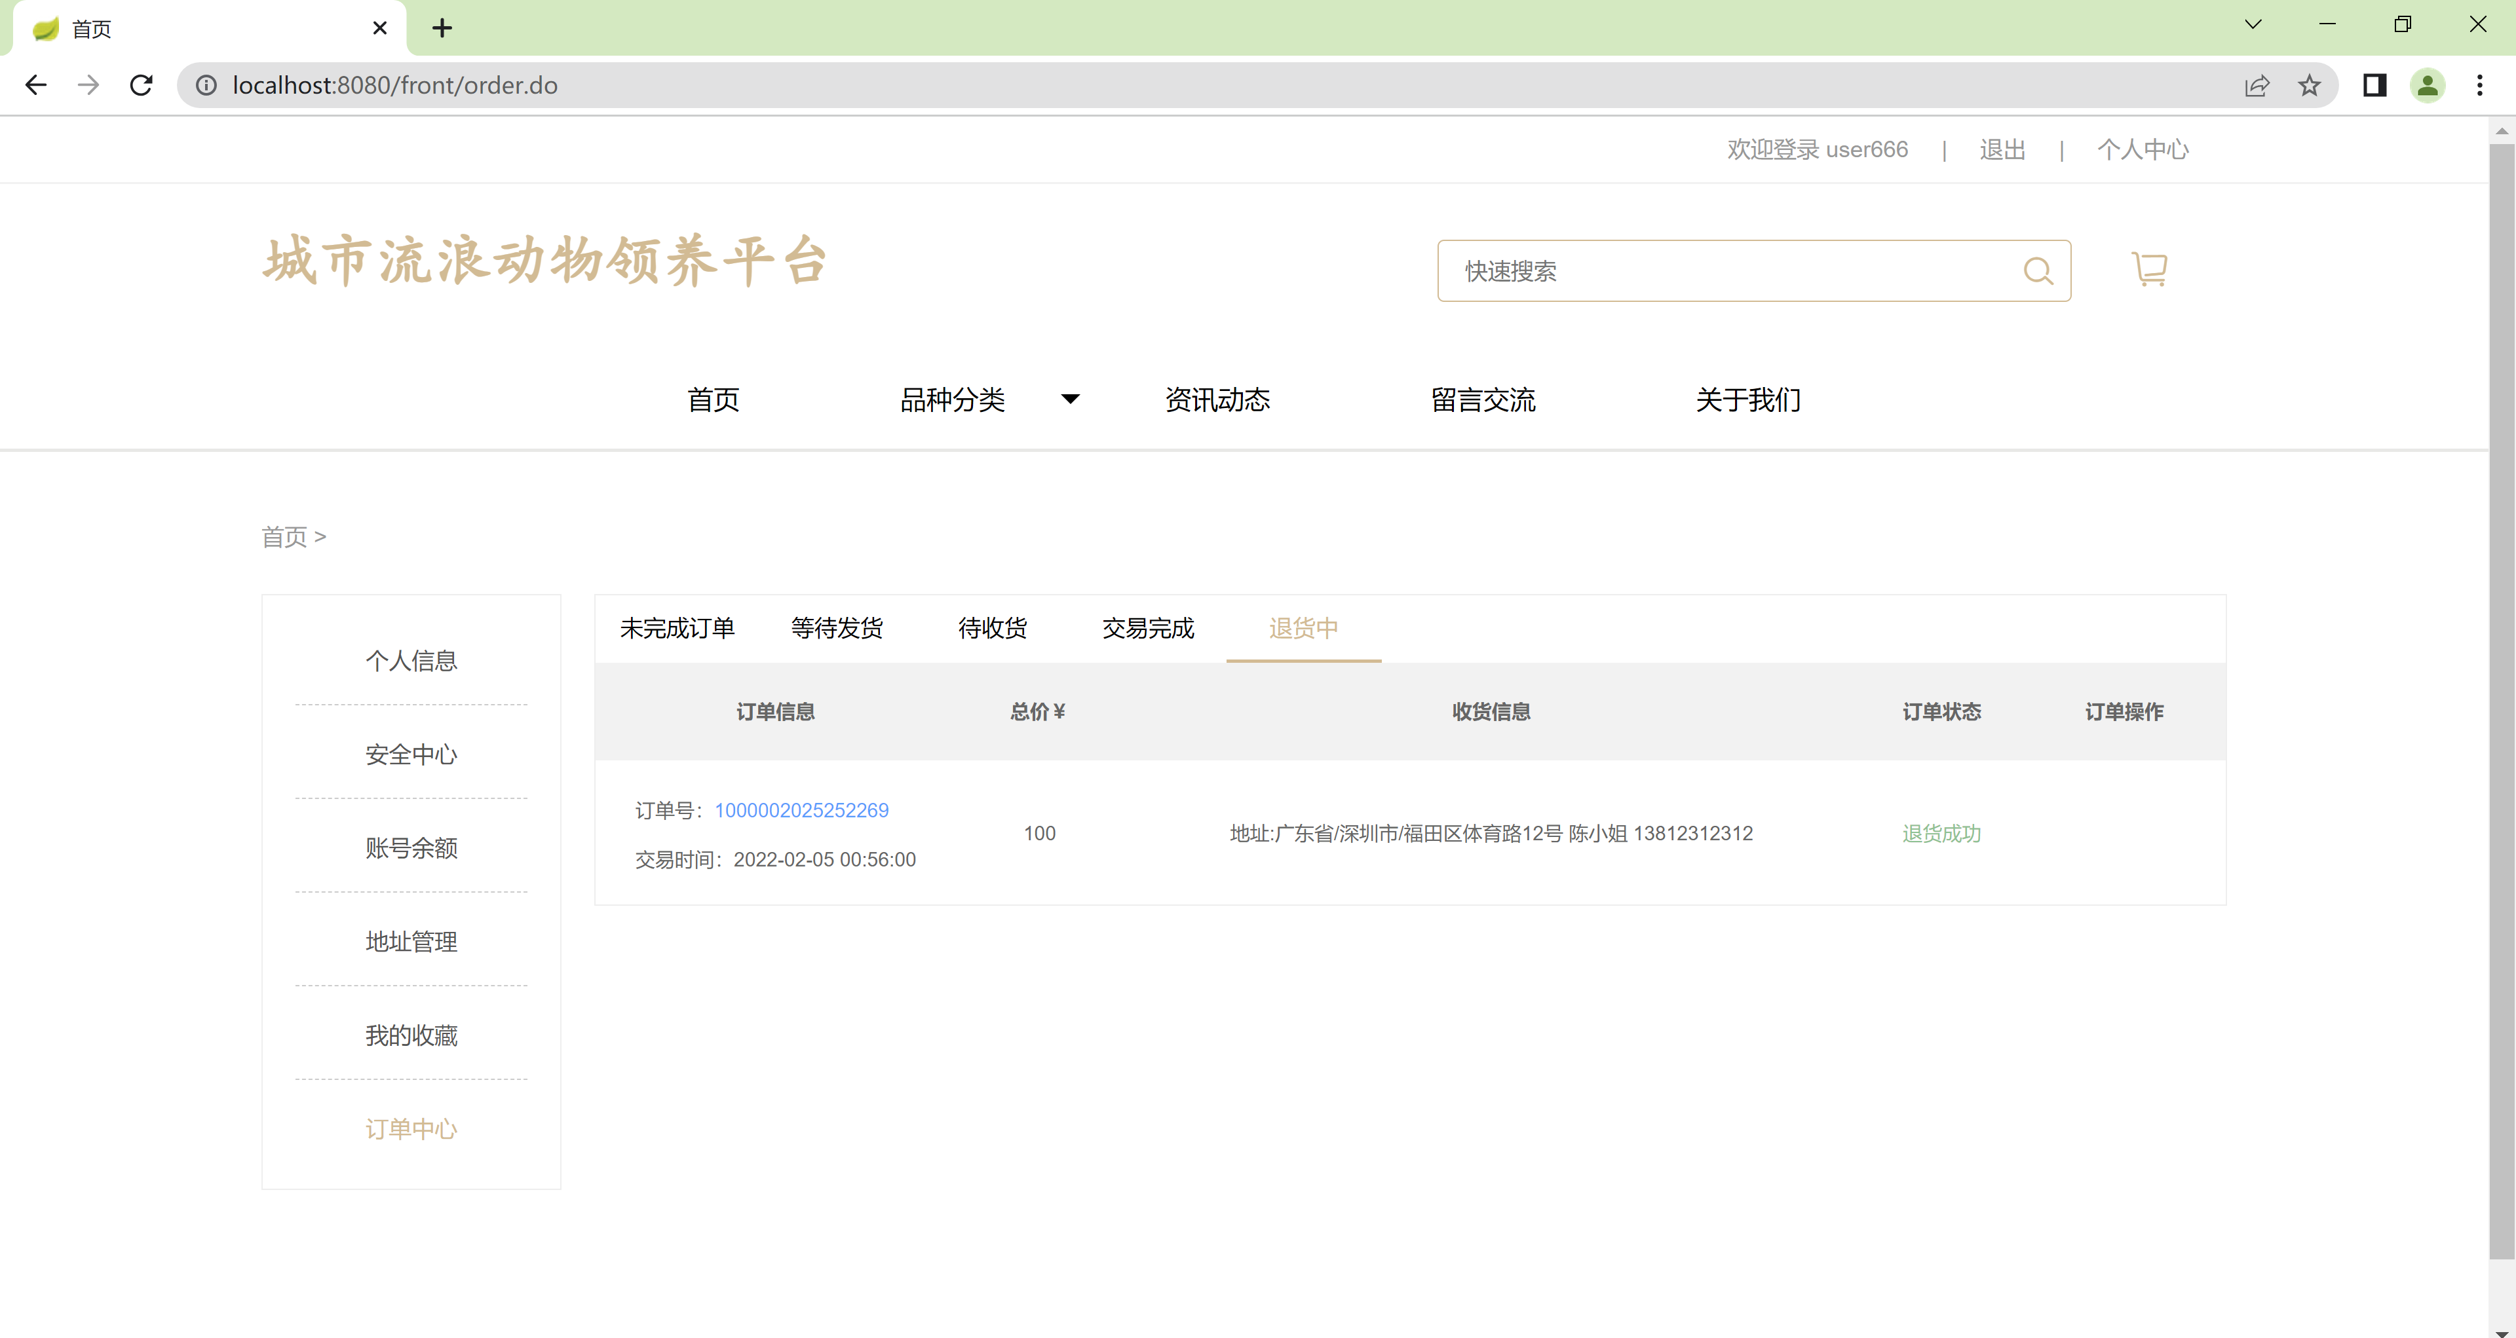Screen dimensions: 2516x1338
Task: Click total price value 100
Action: 1039,834
